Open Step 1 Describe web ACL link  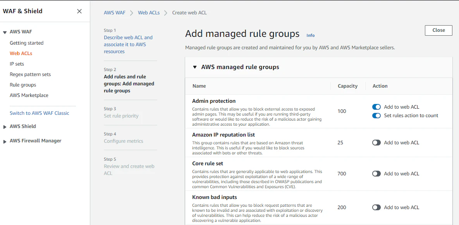click(128, 44)
